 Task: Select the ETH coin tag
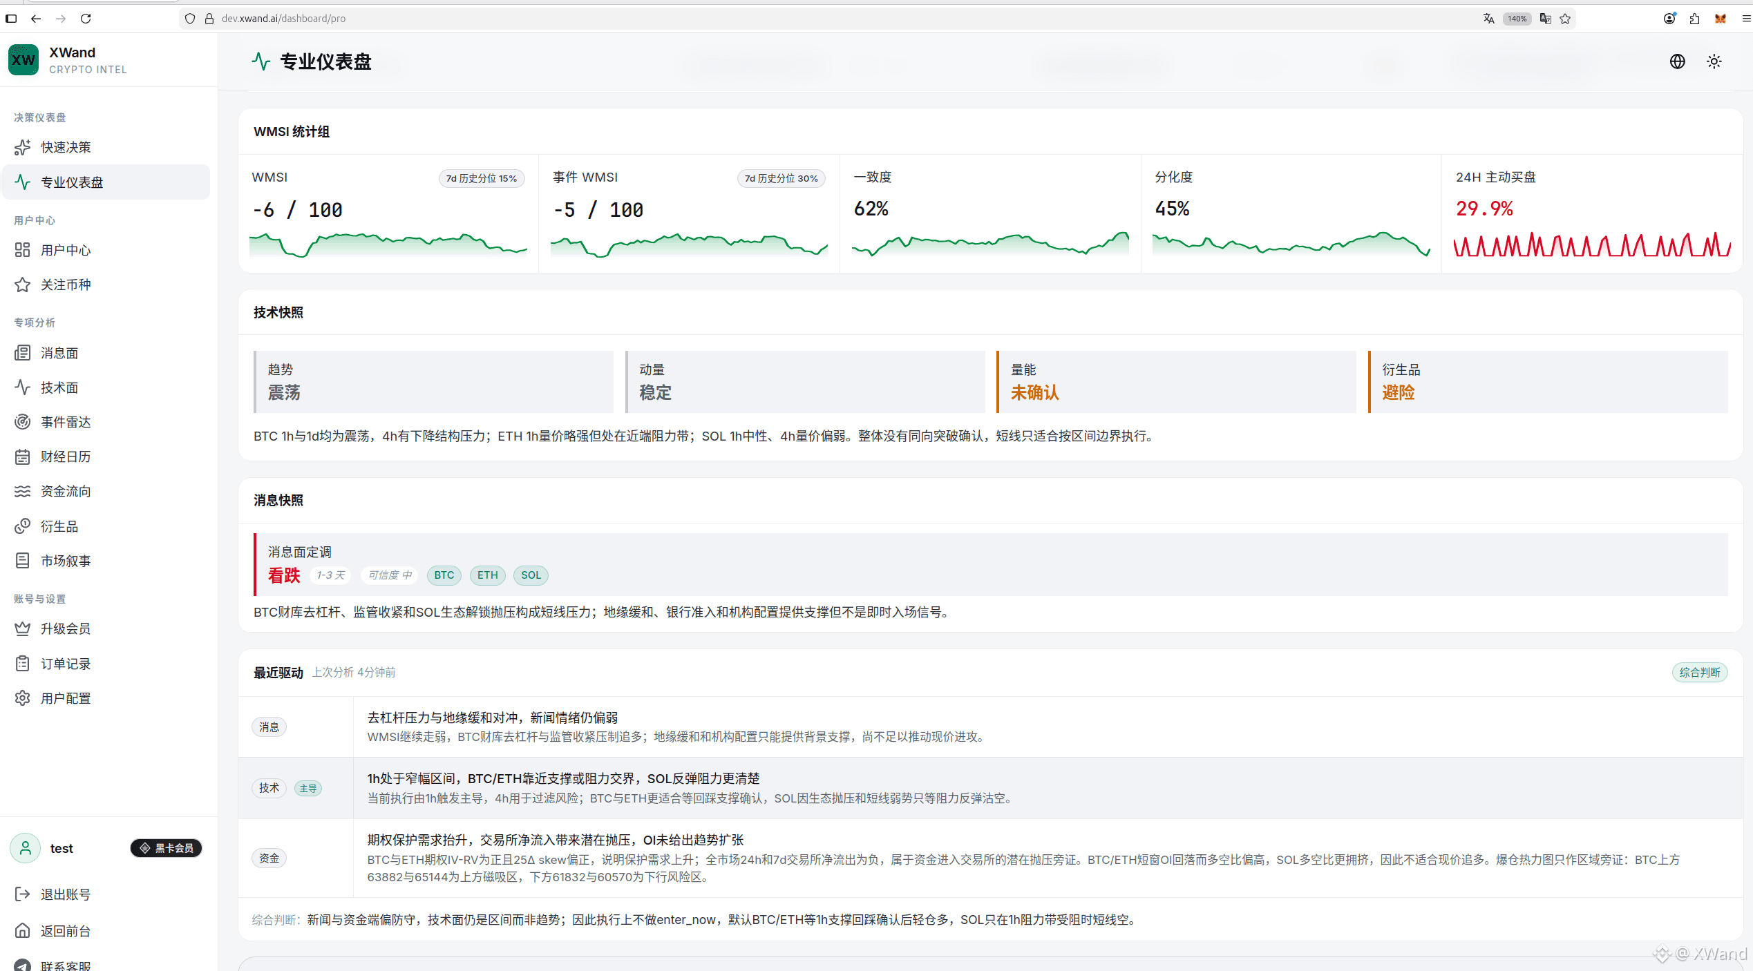488,575
